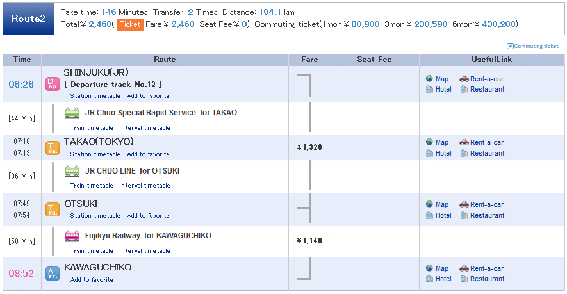Click the blue Arr. icon beside KAWAGUCHIKO
This screenshot has width=567, height=294.
coord(53,274)
